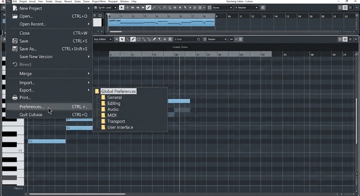Image resolution: width=360 pixels, height=196 pixels.
Task: Toggle right zone in top project toolbar
Action: pos(350,8)
